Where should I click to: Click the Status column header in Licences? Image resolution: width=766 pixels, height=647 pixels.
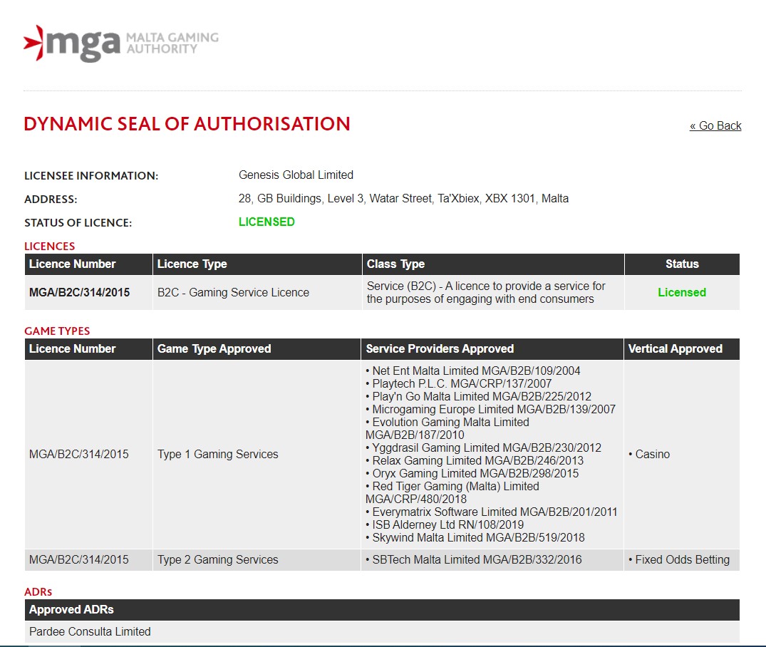tap(682, 264)
